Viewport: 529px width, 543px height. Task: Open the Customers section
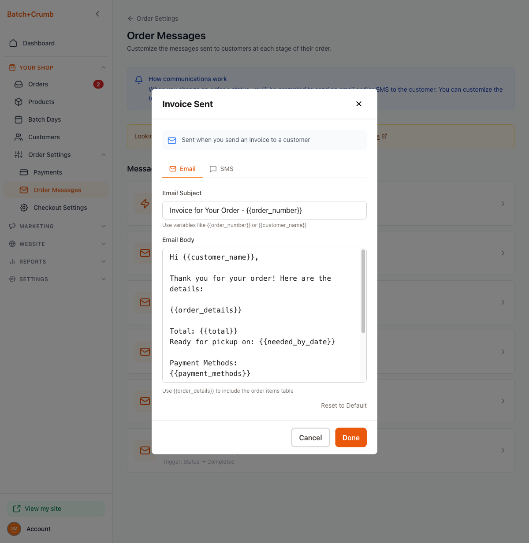pos(44,137)
